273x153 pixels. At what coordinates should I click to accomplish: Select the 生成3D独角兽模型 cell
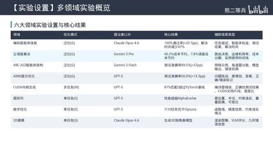[x=178, y=120]
